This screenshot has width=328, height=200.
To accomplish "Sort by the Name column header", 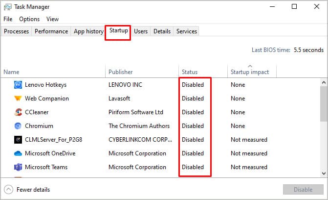I will pos(11,72).
